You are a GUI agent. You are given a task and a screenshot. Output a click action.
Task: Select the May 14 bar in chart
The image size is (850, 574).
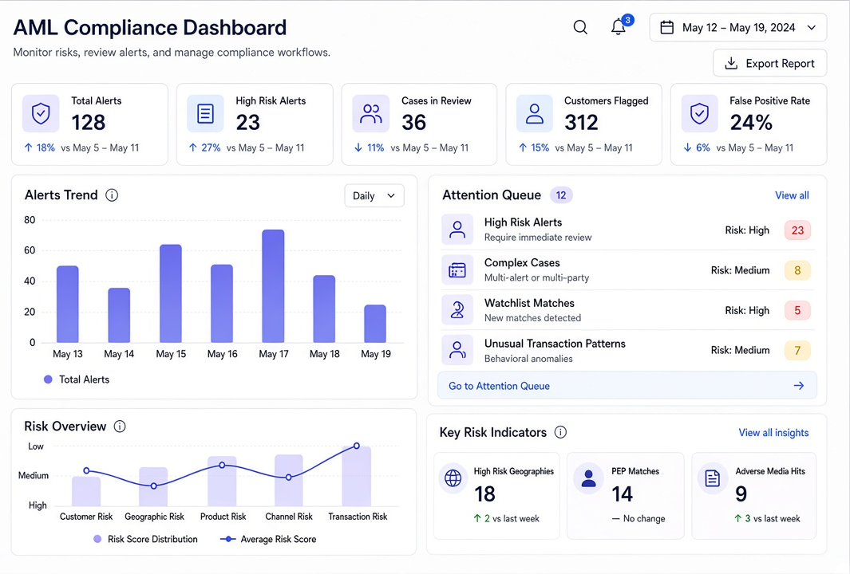119,315
